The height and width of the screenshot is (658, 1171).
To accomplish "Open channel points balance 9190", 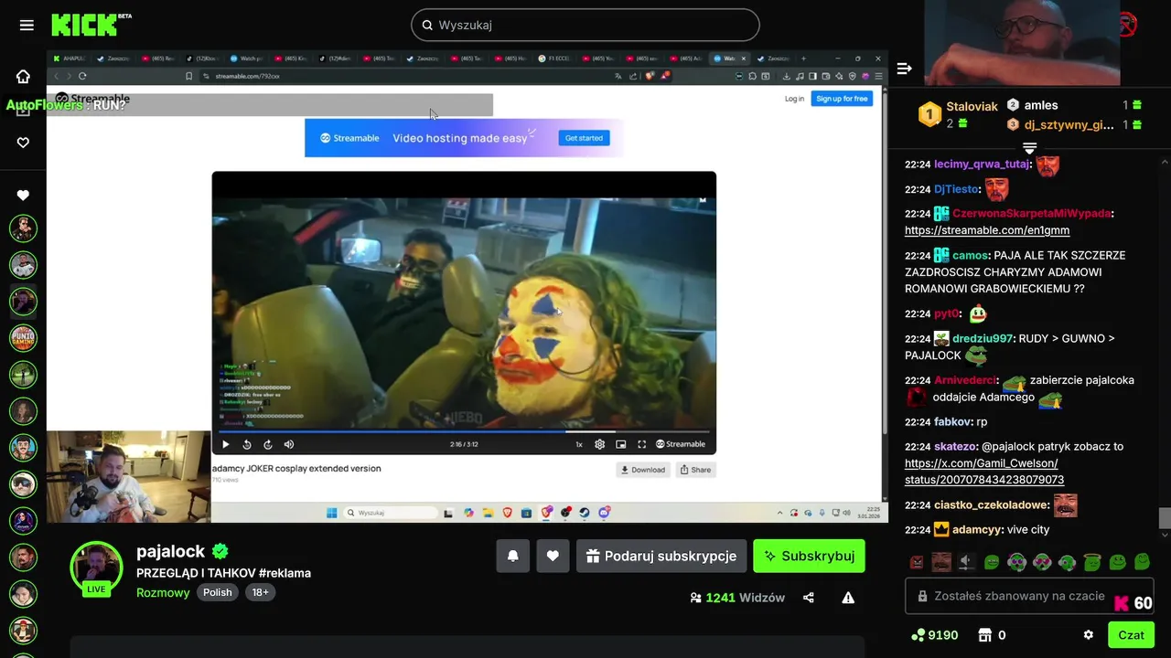I will (x=934, y=635).
